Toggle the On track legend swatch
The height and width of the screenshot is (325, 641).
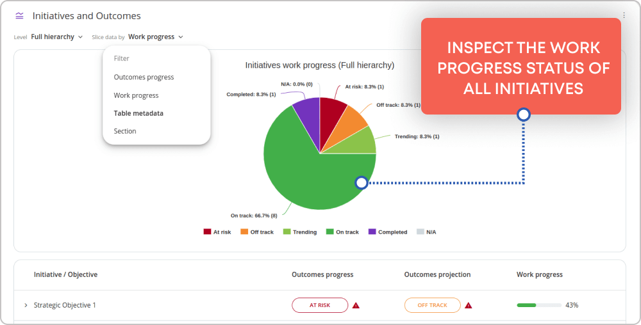330,232
